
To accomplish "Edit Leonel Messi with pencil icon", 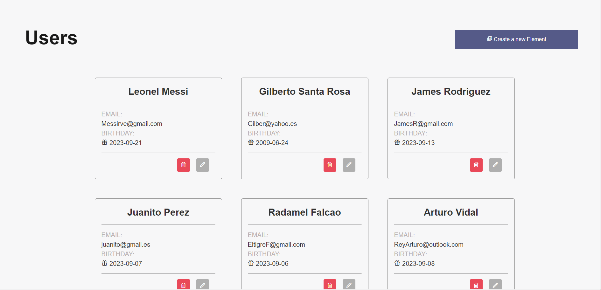I will click(x=202, y=165).
